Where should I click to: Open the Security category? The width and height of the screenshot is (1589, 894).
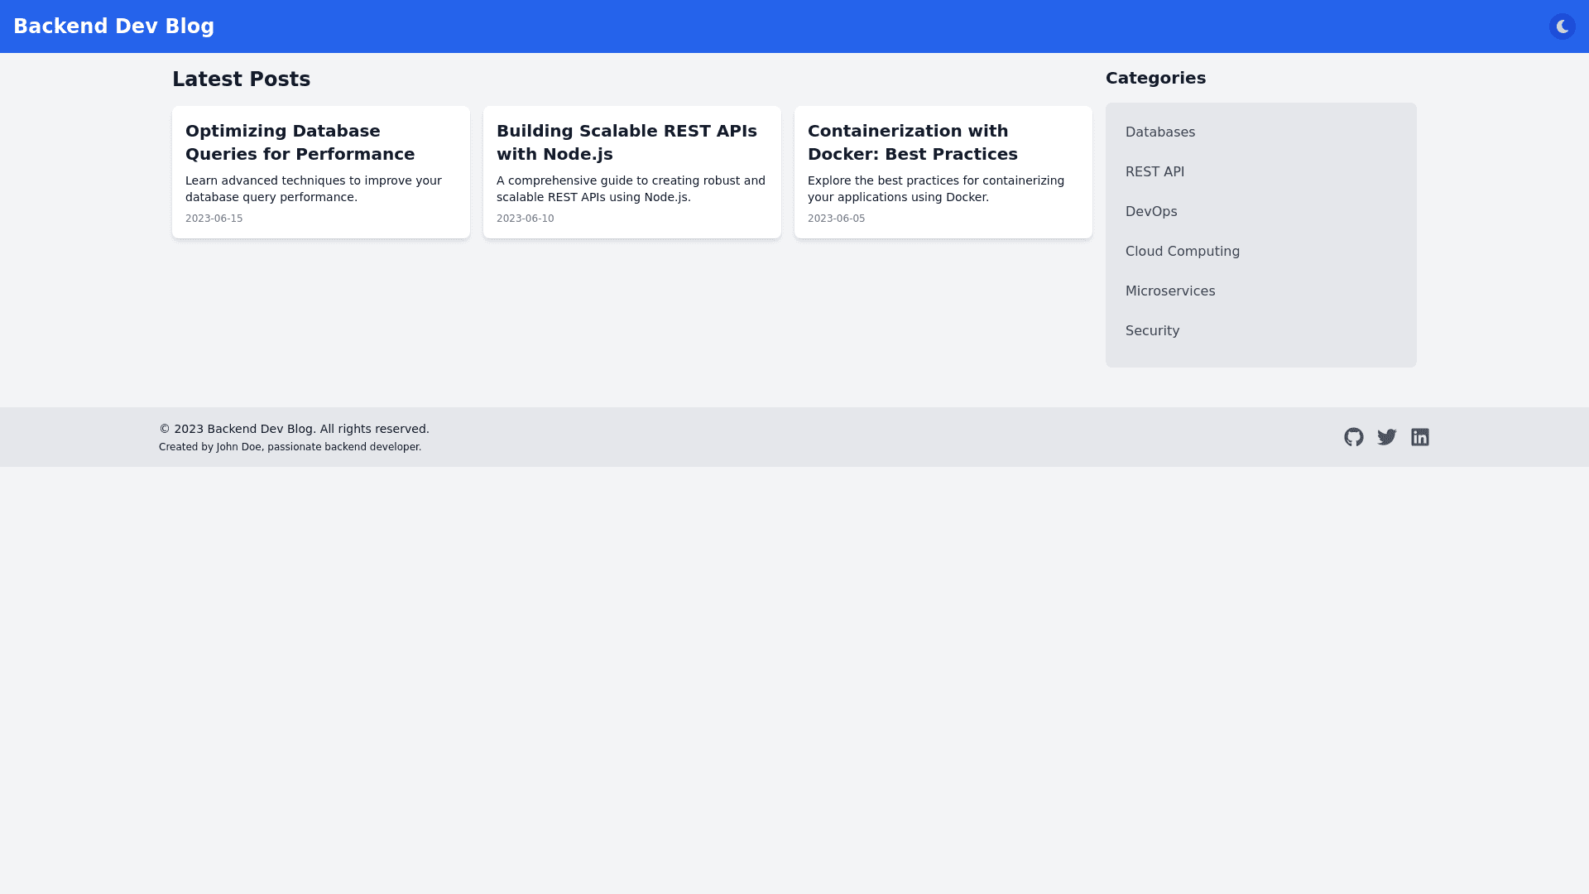pyautogui.click(x=1152, y=331)
